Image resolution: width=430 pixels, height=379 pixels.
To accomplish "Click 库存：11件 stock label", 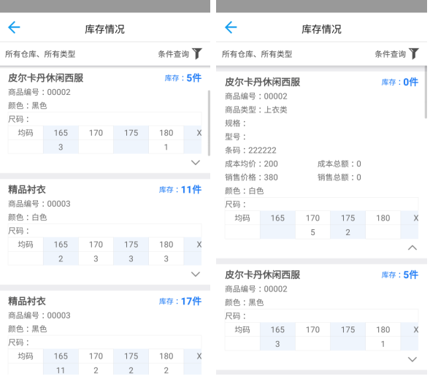I will [180, 190].
